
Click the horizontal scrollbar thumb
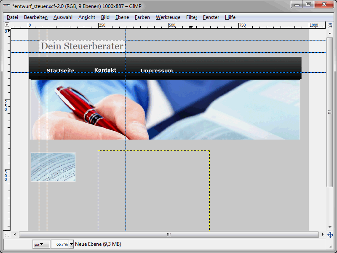pyautogui.click(x=169, y=234)
